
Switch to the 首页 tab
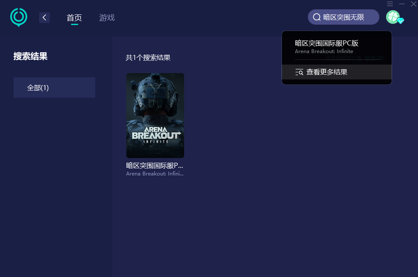pos(74,18)
